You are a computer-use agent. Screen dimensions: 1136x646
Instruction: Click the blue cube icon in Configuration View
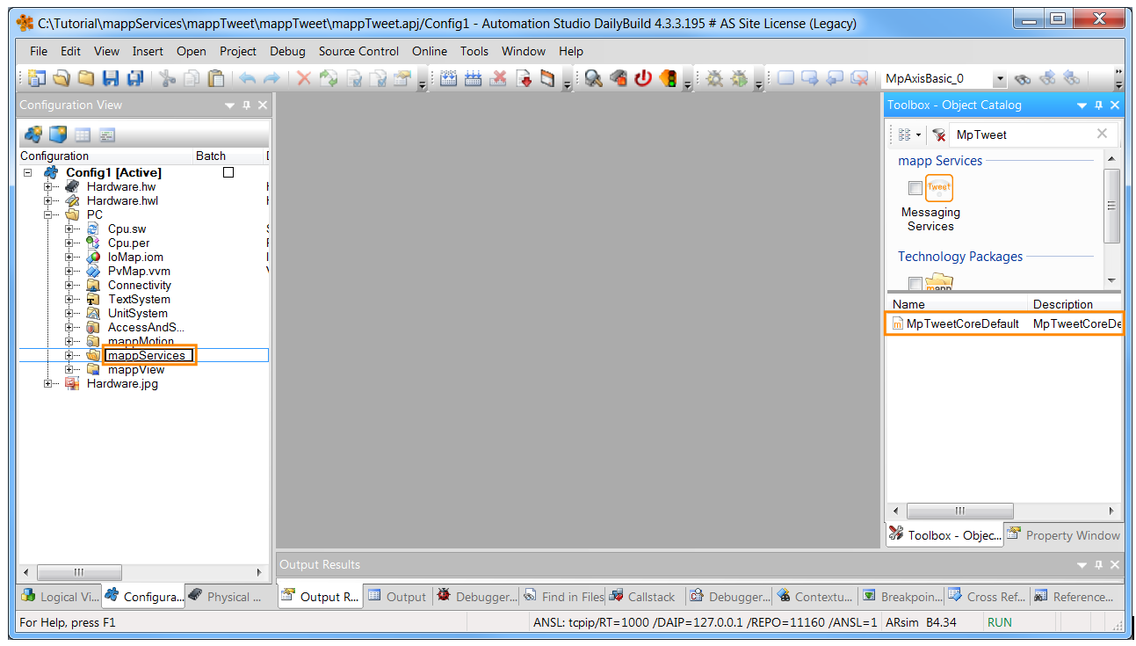point(58,134)
